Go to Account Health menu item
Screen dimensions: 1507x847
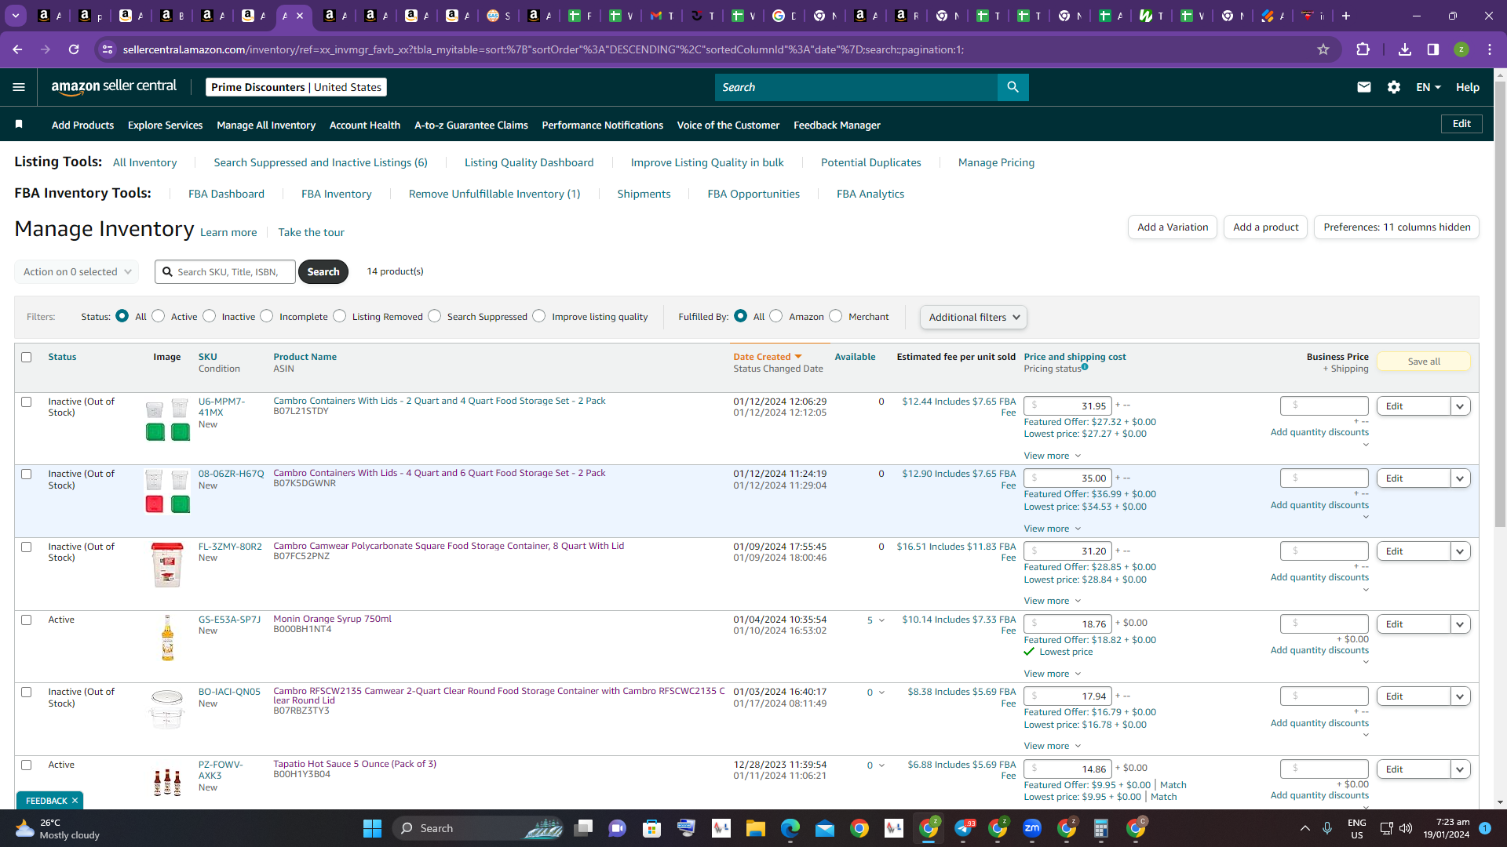pyautogui.click(x=365, y=125)
